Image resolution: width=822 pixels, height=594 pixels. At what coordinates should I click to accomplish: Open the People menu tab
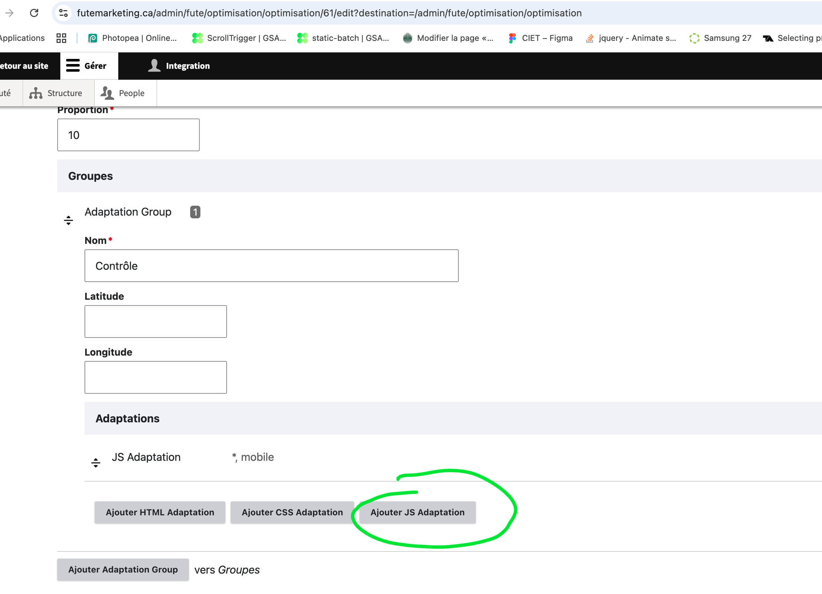coord(123,93)
